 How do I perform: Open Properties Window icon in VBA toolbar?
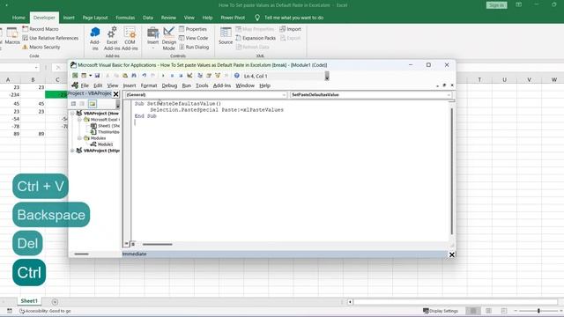(209, 76)
